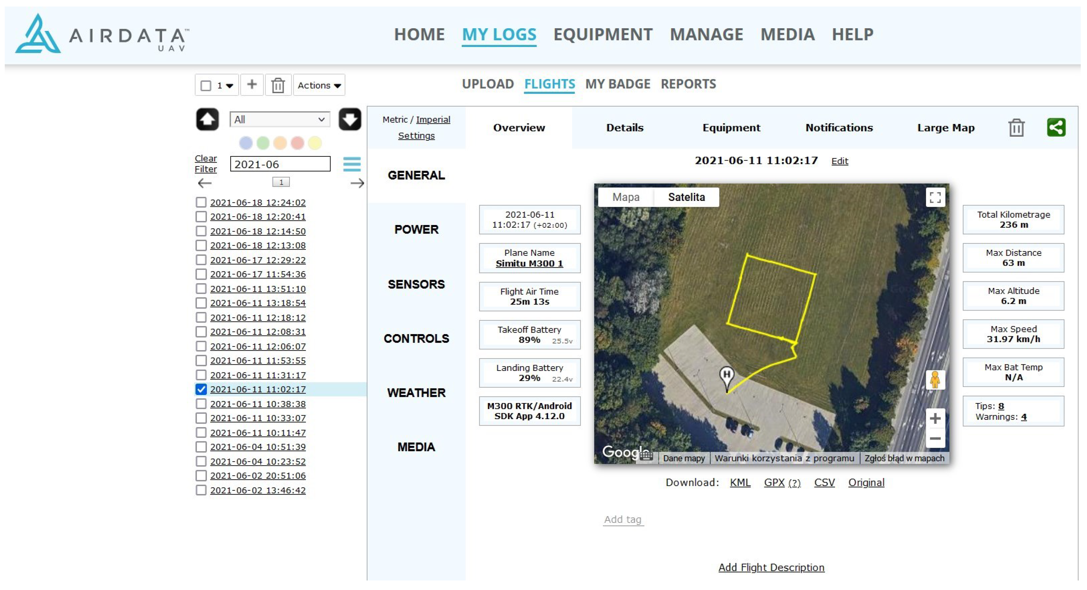Expand the All filter combo box
This screenshot has height=590, width=1087.
click(279, 119)
